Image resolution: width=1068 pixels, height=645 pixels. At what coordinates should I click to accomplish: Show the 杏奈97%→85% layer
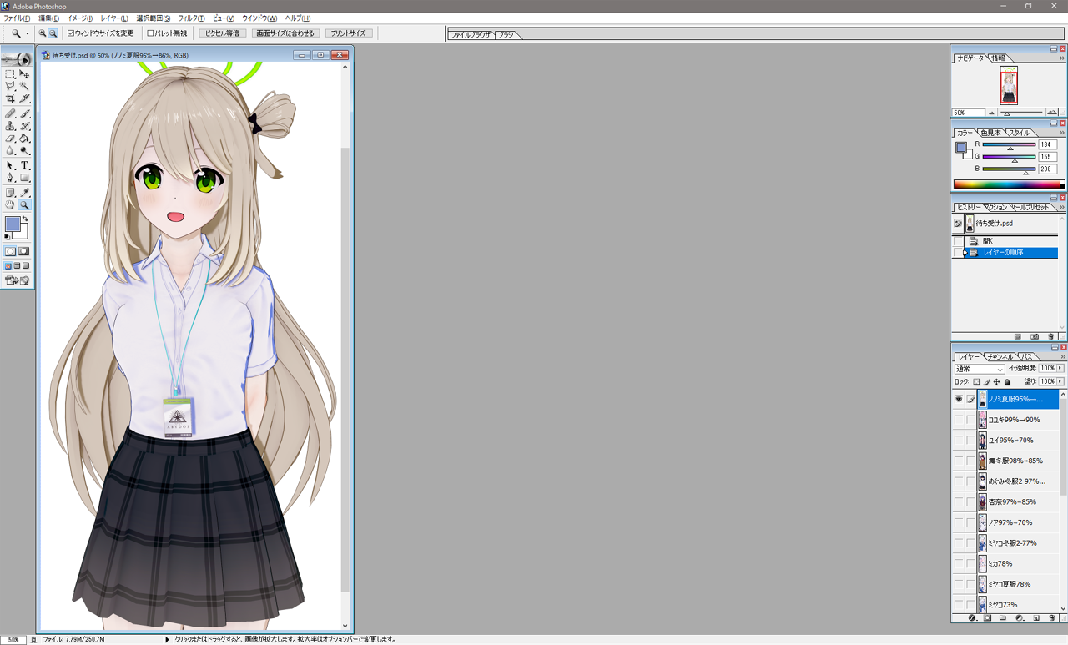pos(958,502)
